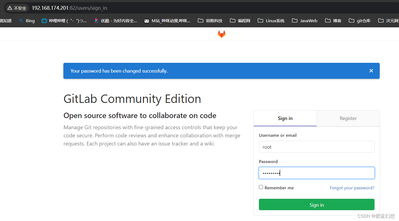The height and width of the screenshot is (221, 399).
Task: Open the 编程网 bookmark folder
Action: tap(240, 21)
